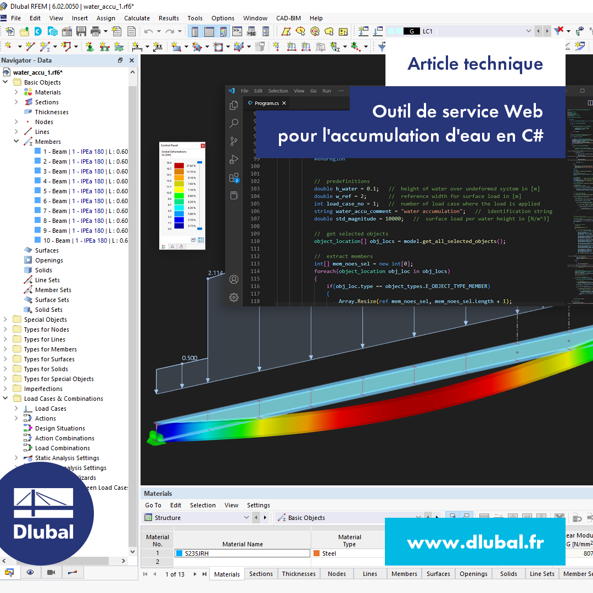The width and height of the screenshot is (593, 593).
Task: Click the Print icon
Action: click(x=96, y=31)
